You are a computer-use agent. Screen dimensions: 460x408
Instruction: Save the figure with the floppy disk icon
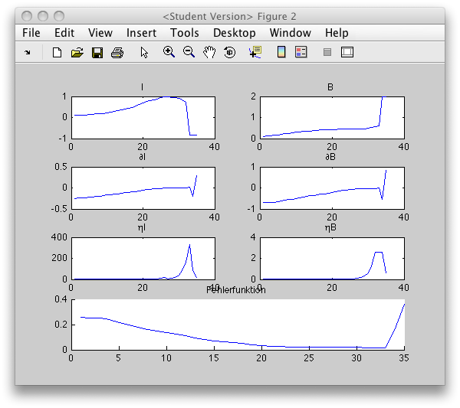pyautogui.click(x=97, y=53)
